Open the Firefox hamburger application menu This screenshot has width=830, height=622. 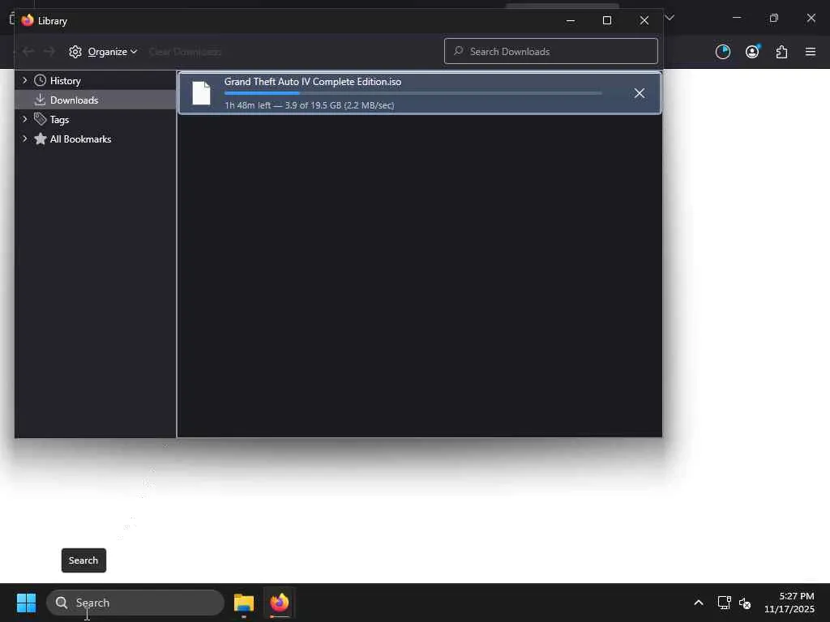[811, 52]
